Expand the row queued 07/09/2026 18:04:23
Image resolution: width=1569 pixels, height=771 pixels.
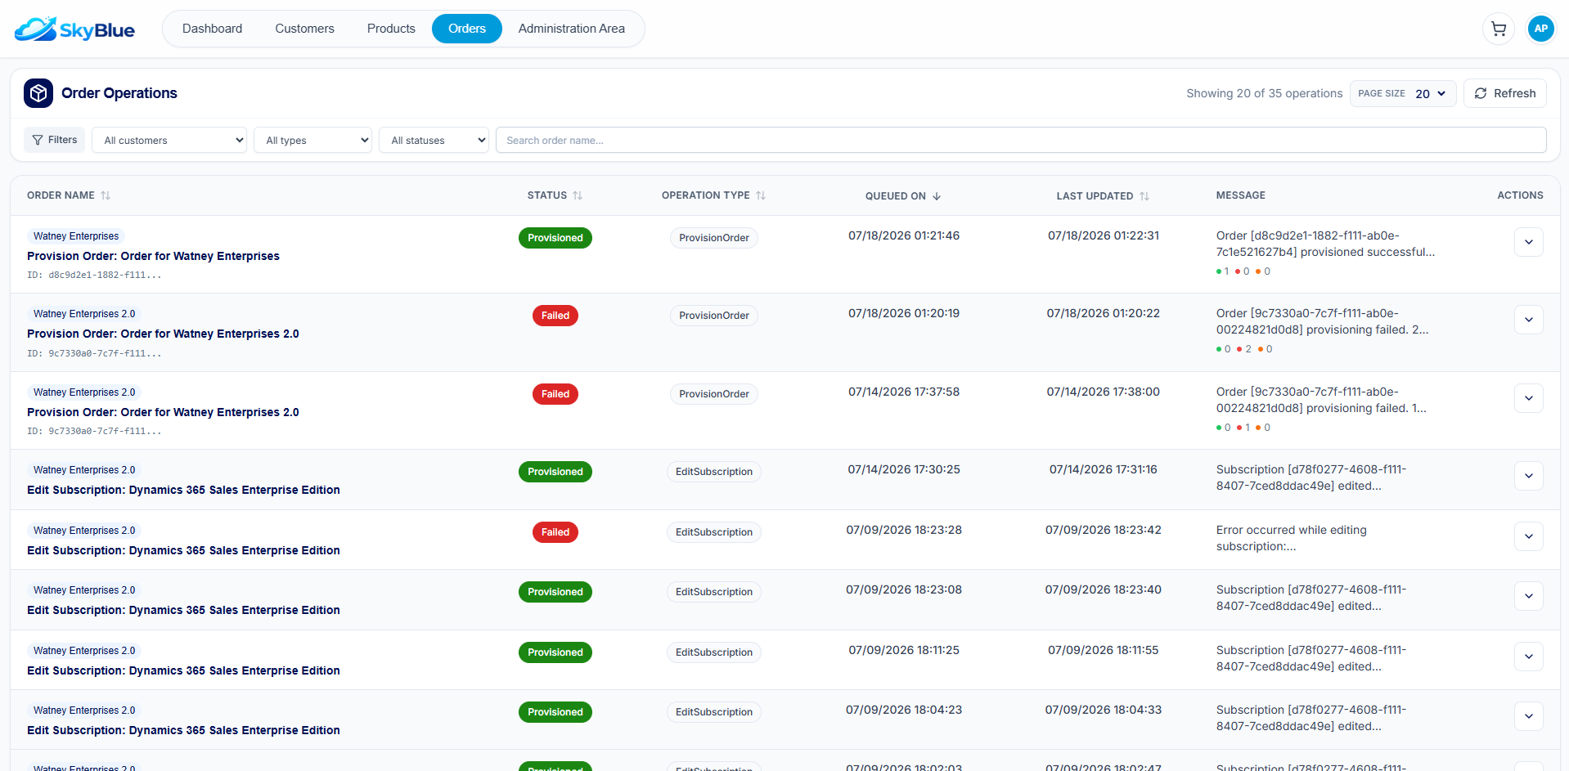click(x=1528, y=716)
